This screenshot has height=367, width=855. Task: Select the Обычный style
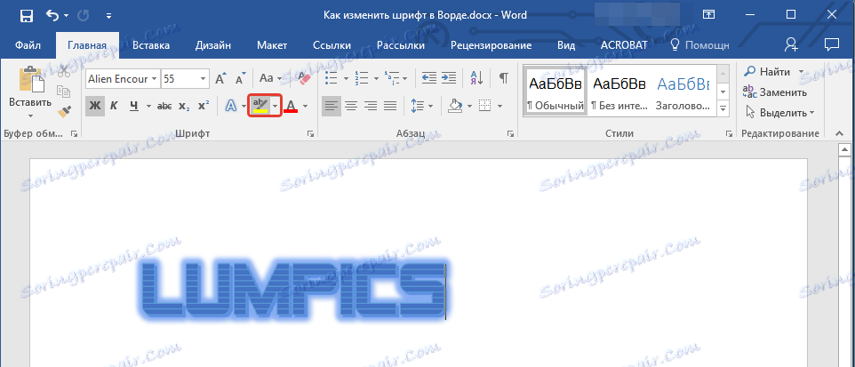[x=555, y=91]
